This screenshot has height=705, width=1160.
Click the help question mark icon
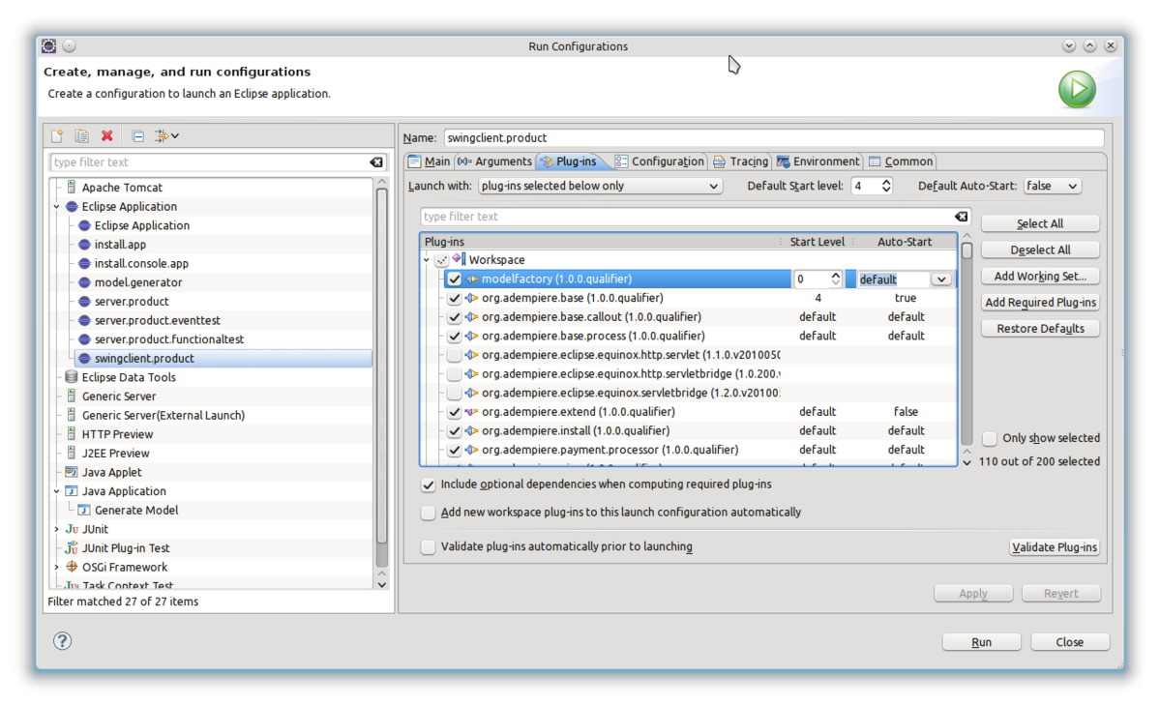[x=62, y=640]
